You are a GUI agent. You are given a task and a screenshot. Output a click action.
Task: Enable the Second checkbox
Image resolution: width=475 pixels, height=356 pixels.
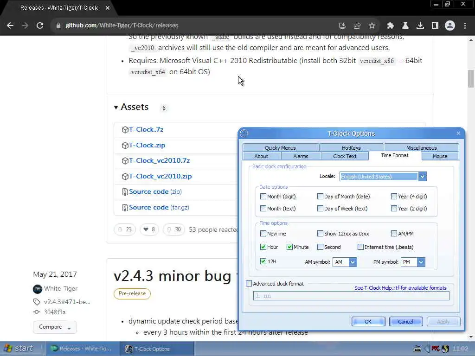(x=320, y=247)
